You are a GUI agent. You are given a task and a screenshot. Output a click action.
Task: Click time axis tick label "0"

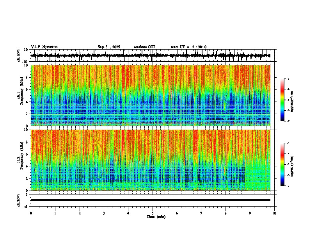(31, 213)
